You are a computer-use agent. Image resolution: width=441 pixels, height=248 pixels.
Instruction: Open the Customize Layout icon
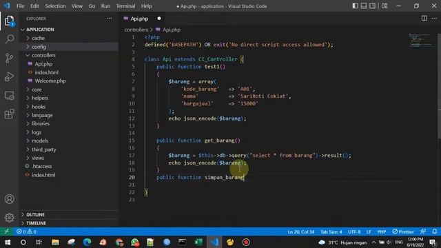(384, 6)
